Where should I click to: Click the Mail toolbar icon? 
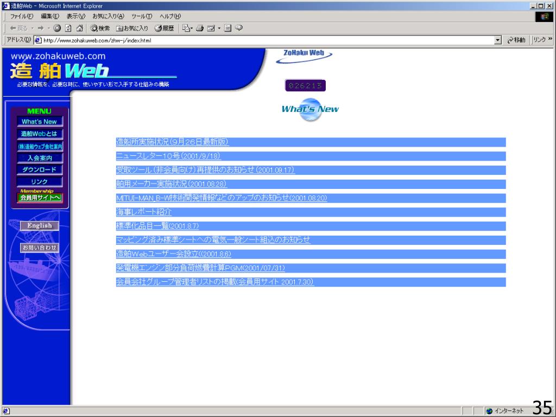(x=186, y=28)
